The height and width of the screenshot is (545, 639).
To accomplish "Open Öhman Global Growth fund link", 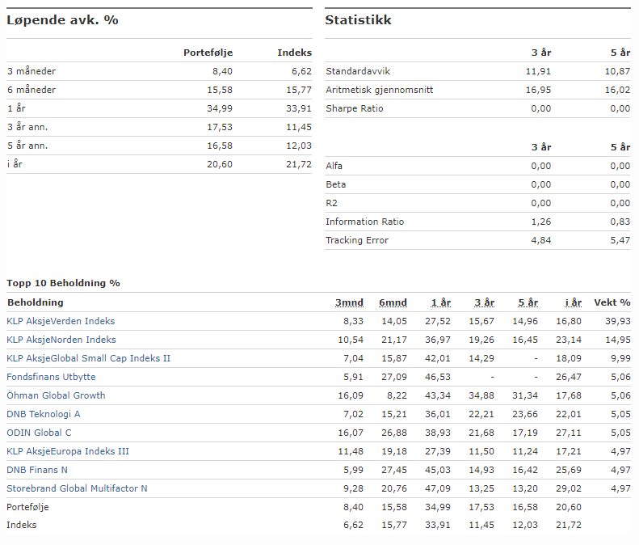I will coord(56,395).
